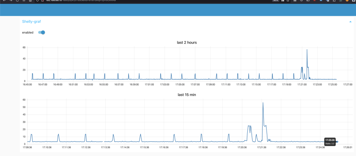The image size is (356, 156).
Task: Click the 'last 15 min' chart title
Action: pos(187,95)
